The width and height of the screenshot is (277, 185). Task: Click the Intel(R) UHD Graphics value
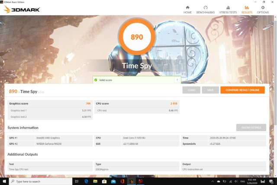[48, 138]
